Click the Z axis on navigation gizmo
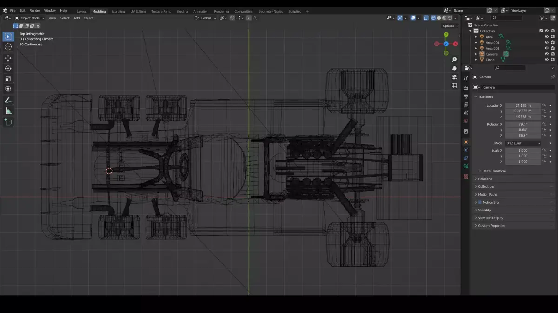 coord(446,44)
